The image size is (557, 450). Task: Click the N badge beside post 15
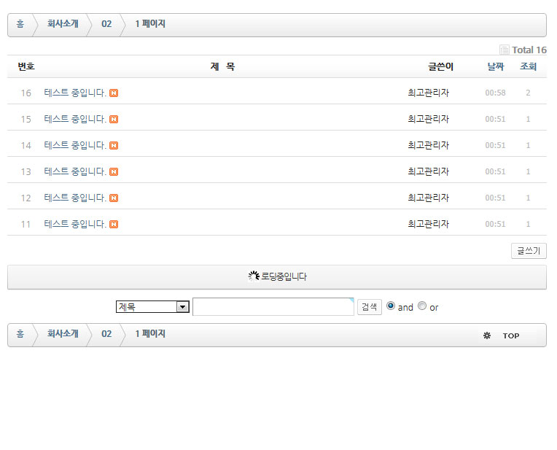point(114,119)
